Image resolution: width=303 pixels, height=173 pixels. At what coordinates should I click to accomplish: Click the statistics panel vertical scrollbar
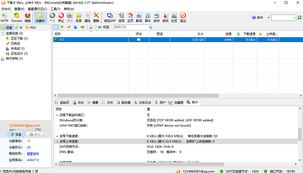point(300,134)
